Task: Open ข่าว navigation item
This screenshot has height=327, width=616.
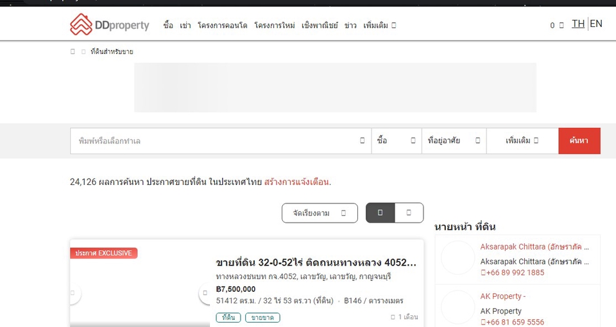Action: point(350,26)
